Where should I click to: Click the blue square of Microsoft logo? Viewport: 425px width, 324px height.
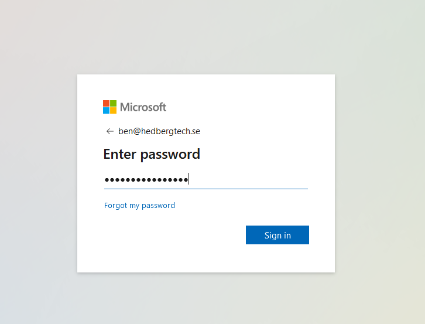pyautogui.click(x=107, y=111)
